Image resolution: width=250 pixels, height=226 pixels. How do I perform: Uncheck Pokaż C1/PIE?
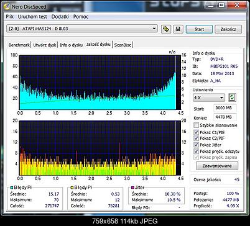coord(196,132)
